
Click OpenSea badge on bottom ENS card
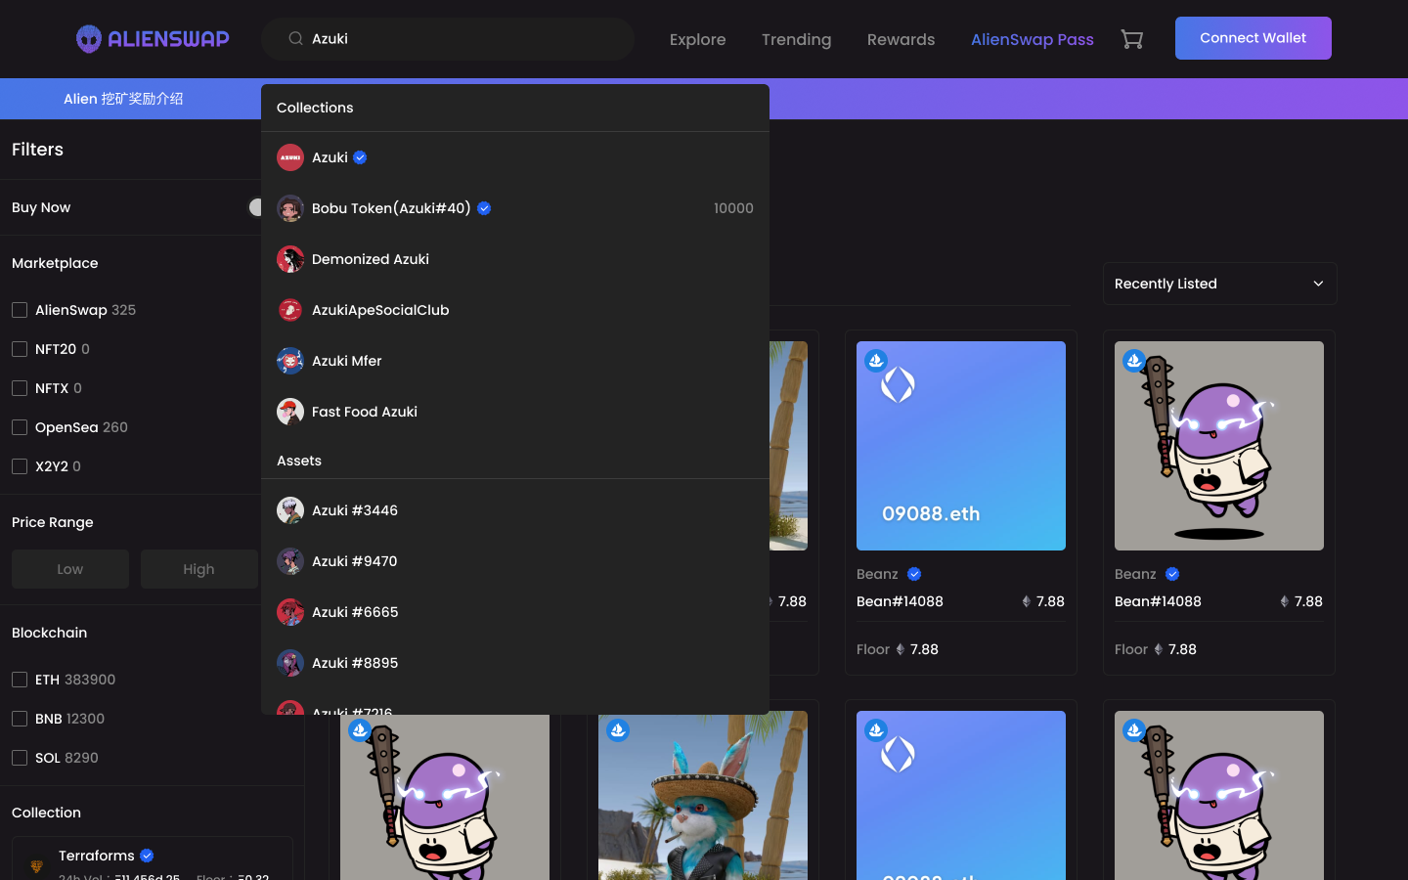click(x=876, y=730)
